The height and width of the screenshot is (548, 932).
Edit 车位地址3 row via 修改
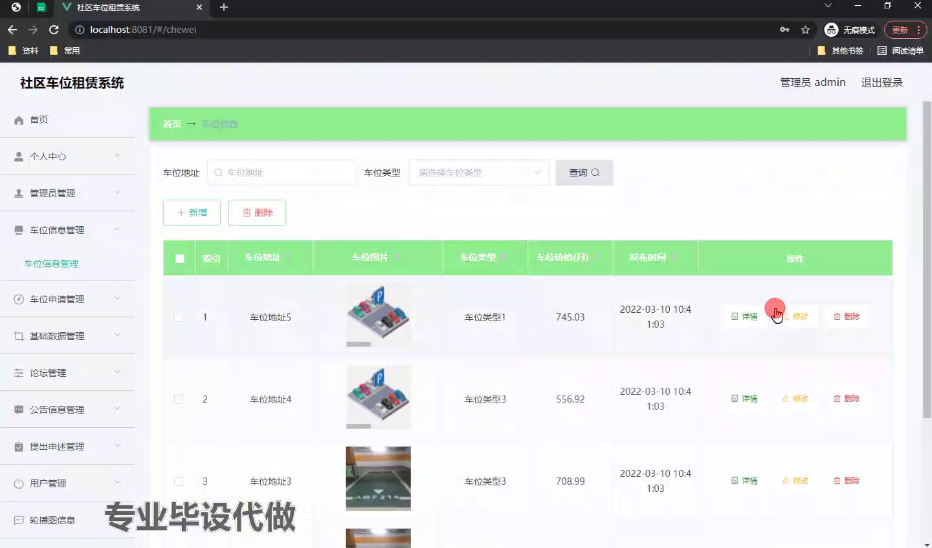pos(795,481)
